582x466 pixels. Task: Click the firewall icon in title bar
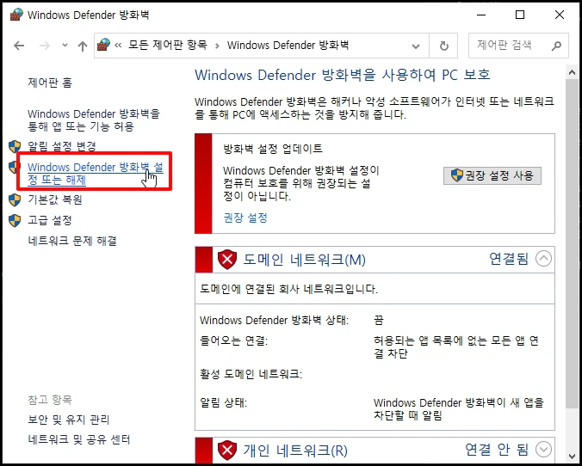click(16, 15)
